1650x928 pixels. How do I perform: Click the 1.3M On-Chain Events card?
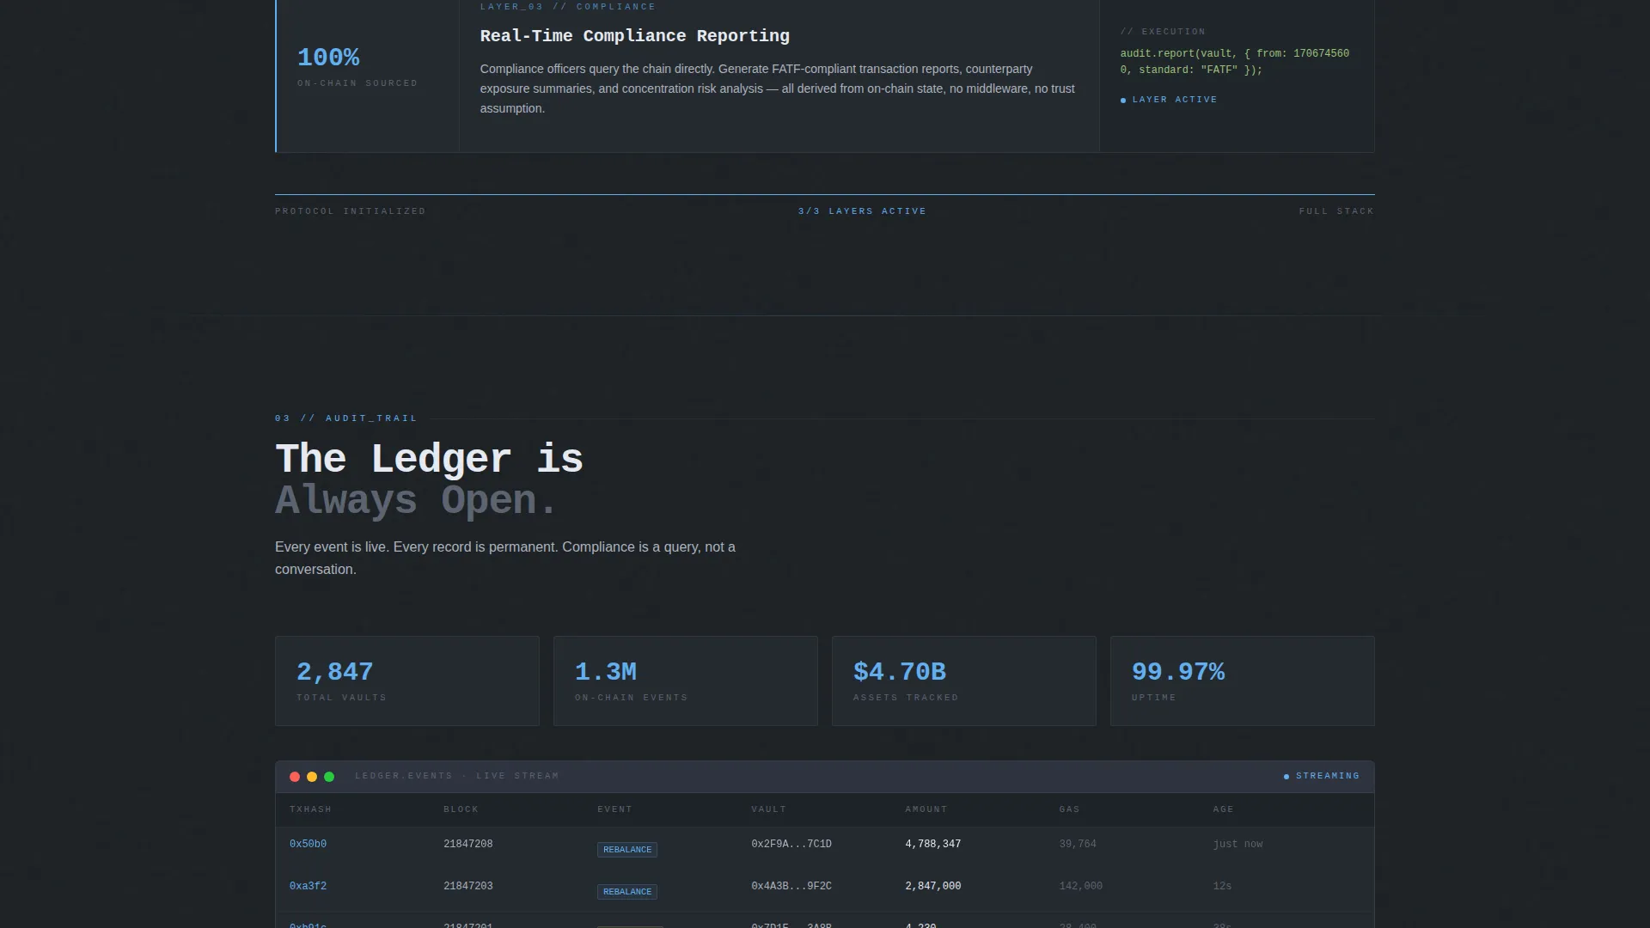pos(686,681)
